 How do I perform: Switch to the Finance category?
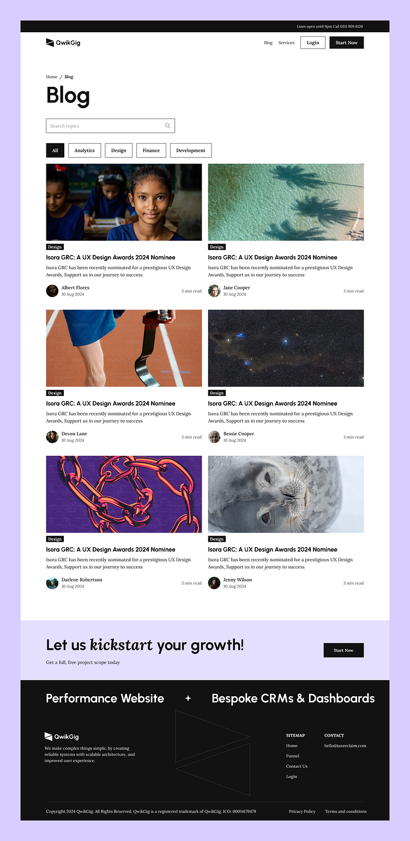[x=152, y=150]
